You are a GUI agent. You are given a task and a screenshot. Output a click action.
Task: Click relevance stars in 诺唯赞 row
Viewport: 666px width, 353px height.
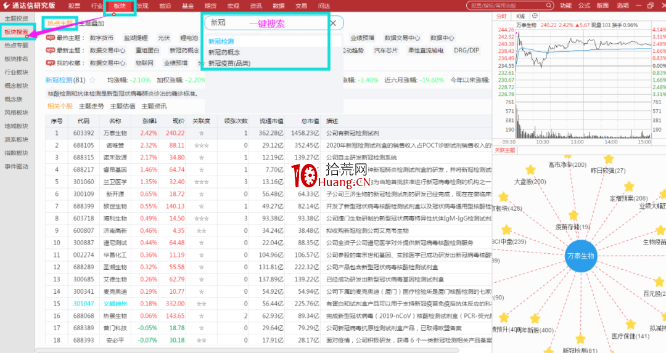201,145
